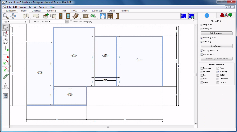Switch to the Landscape tab
Screen dimensions: 237x132
(98, 11)
